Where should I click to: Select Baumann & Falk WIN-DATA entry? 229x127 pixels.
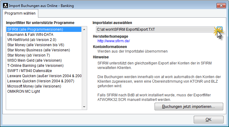tap(44, 35)
